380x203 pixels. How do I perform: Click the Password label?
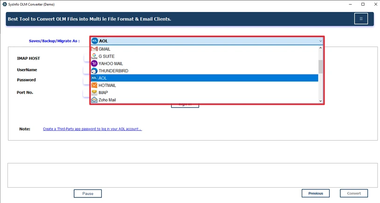(26, 80)
